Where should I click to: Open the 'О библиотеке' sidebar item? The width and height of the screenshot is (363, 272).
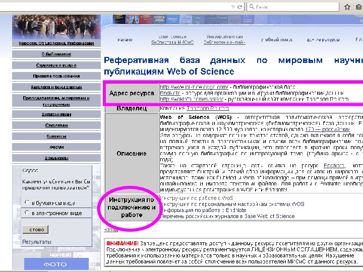click(x=56, y=54)
